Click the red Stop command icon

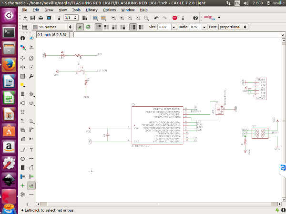coord(175,18)
